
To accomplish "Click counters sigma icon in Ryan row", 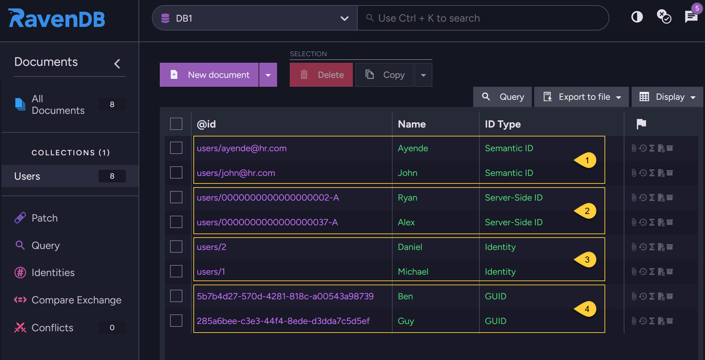I will point(652,197).
